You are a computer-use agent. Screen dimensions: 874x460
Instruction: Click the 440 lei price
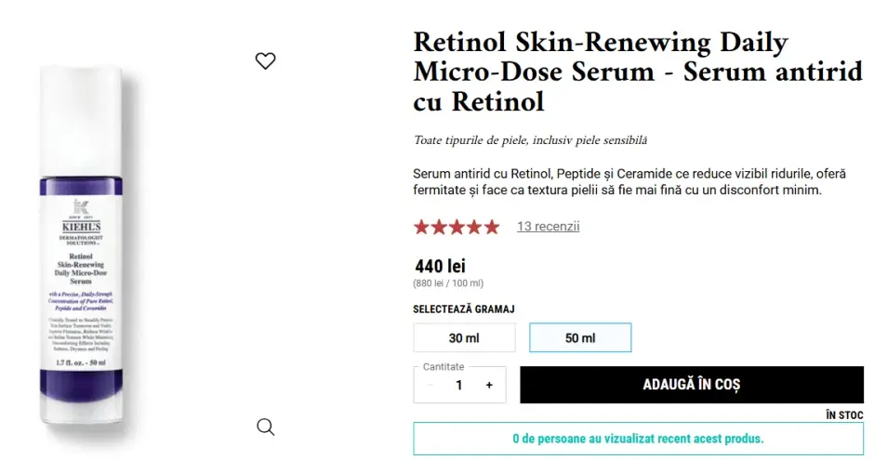[440, 267]
